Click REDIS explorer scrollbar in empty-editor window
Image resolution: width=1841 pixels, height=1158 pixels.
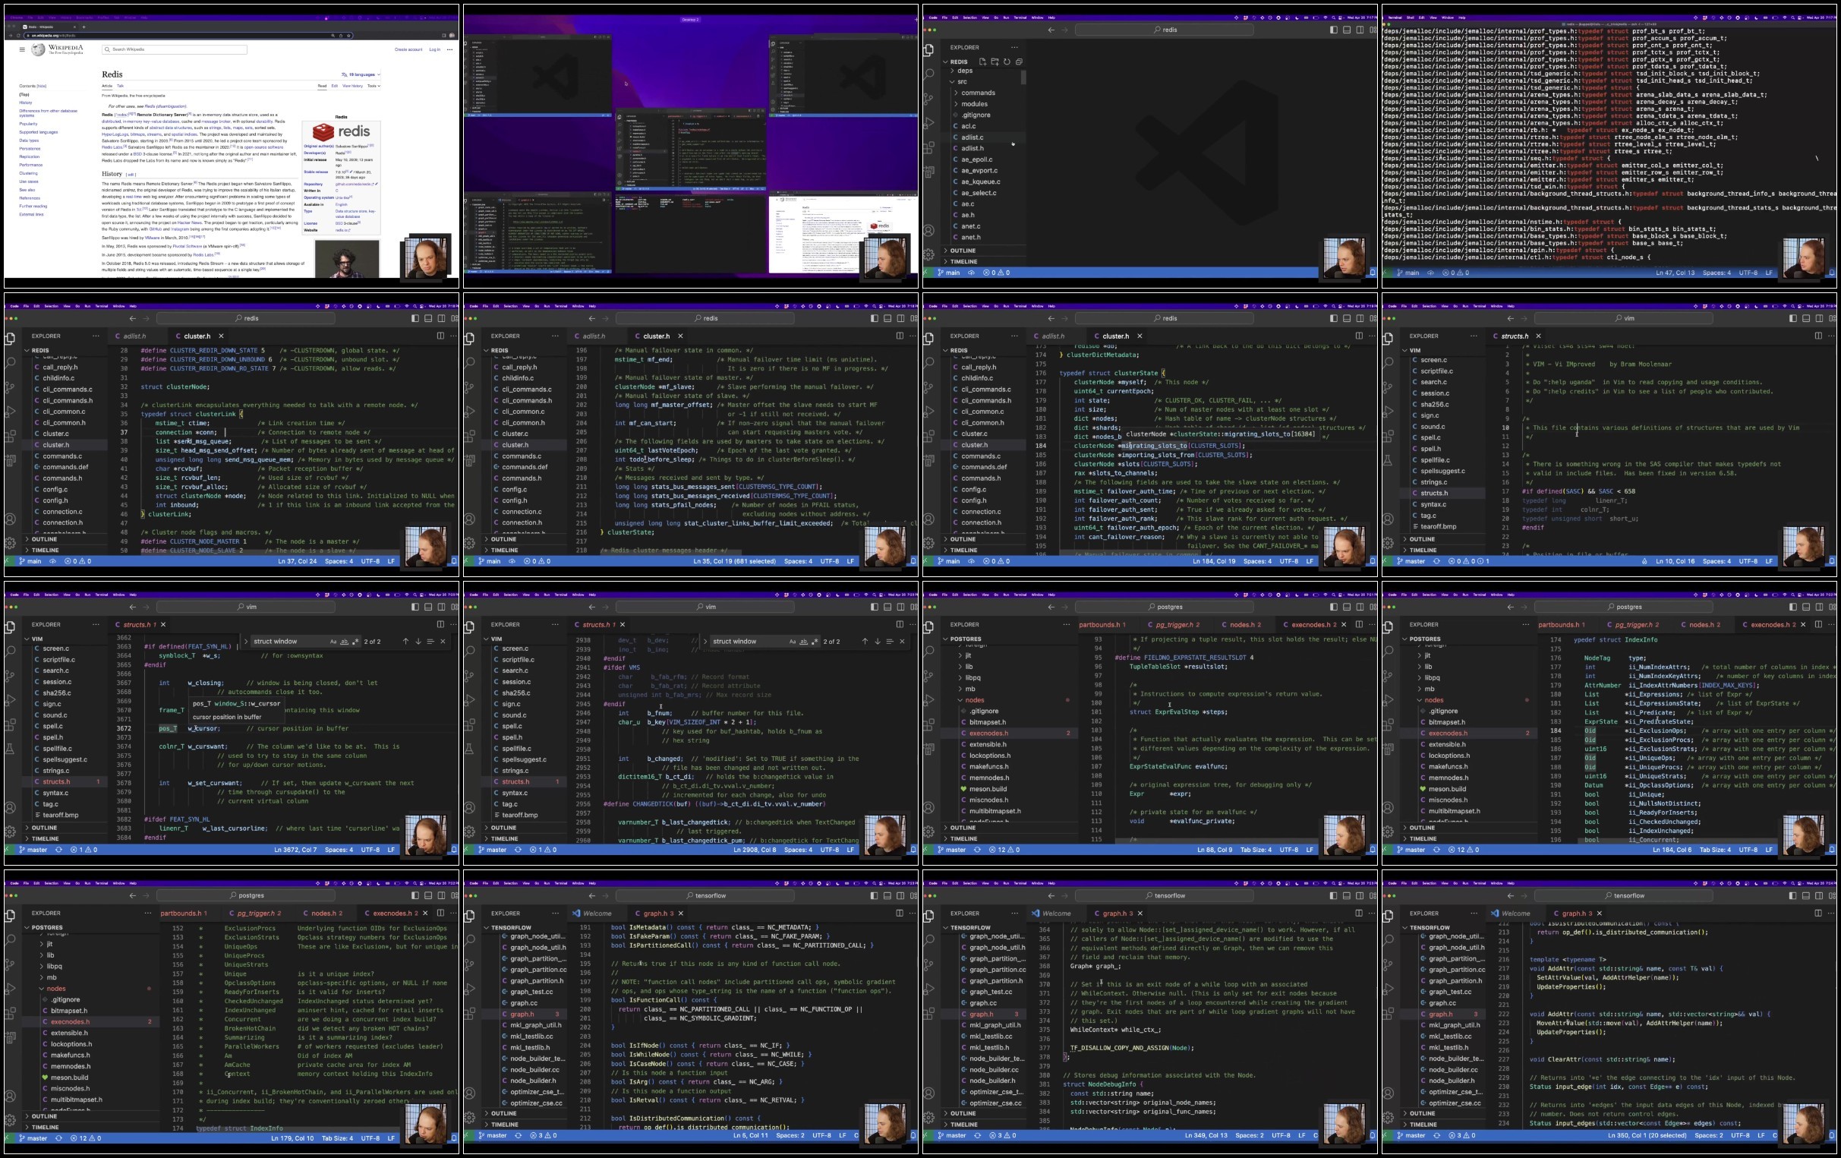pos(1023,77)
